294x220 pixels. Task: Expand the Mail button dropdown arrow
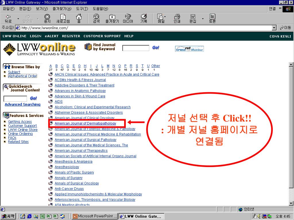(x=165, y=17)
